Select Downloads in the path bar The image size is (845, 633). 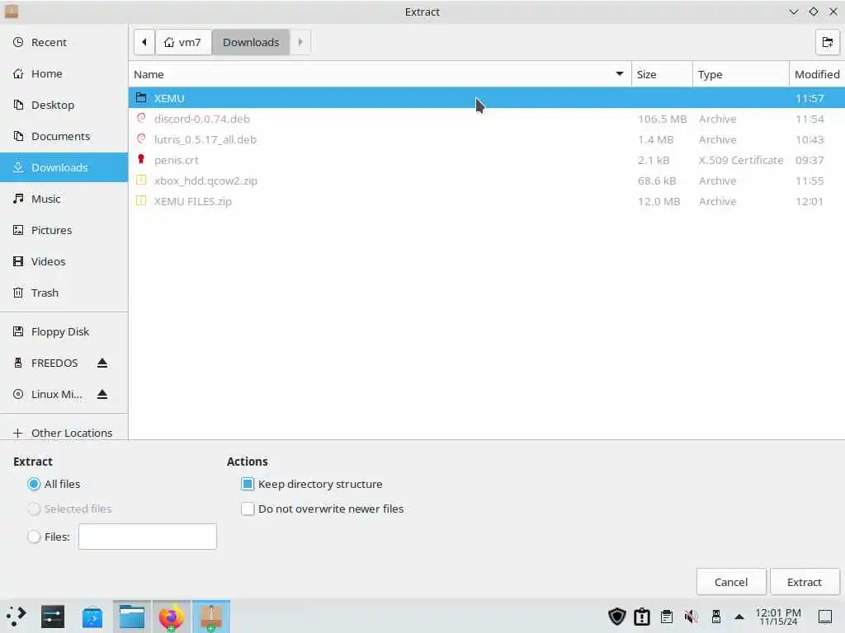click(251, 42)
